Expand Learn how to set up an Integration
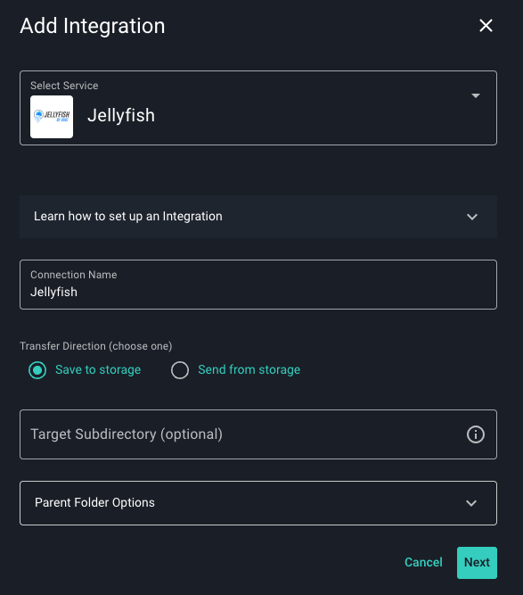Image resolution: width=523 pixels, height=595 pixels. [258, 217]
